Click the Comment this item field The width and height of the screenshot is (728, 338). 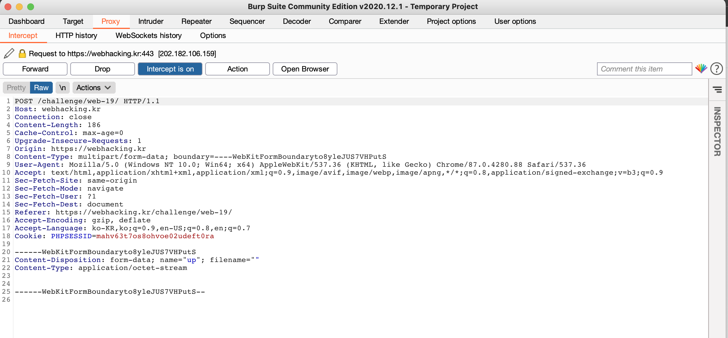pos(644,69)
